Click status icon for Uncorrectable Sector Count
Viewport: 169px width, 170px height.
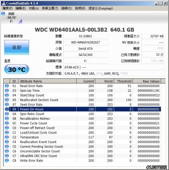pos(7,151)
